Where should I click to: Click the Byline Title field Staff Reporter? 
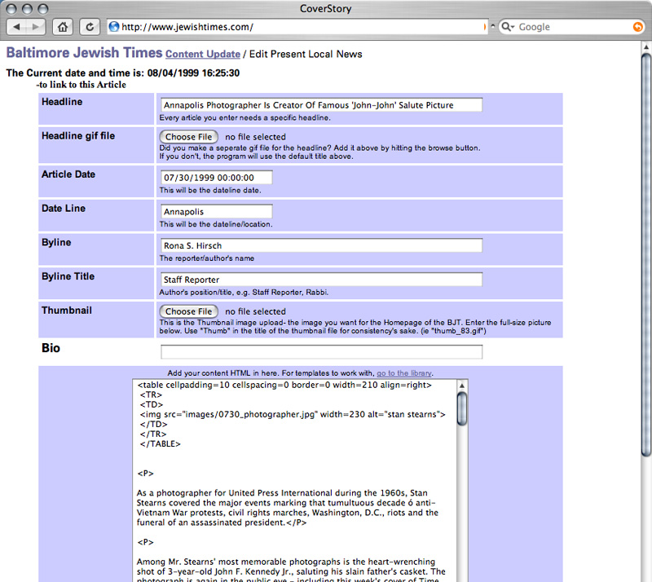tap(321, 280)
